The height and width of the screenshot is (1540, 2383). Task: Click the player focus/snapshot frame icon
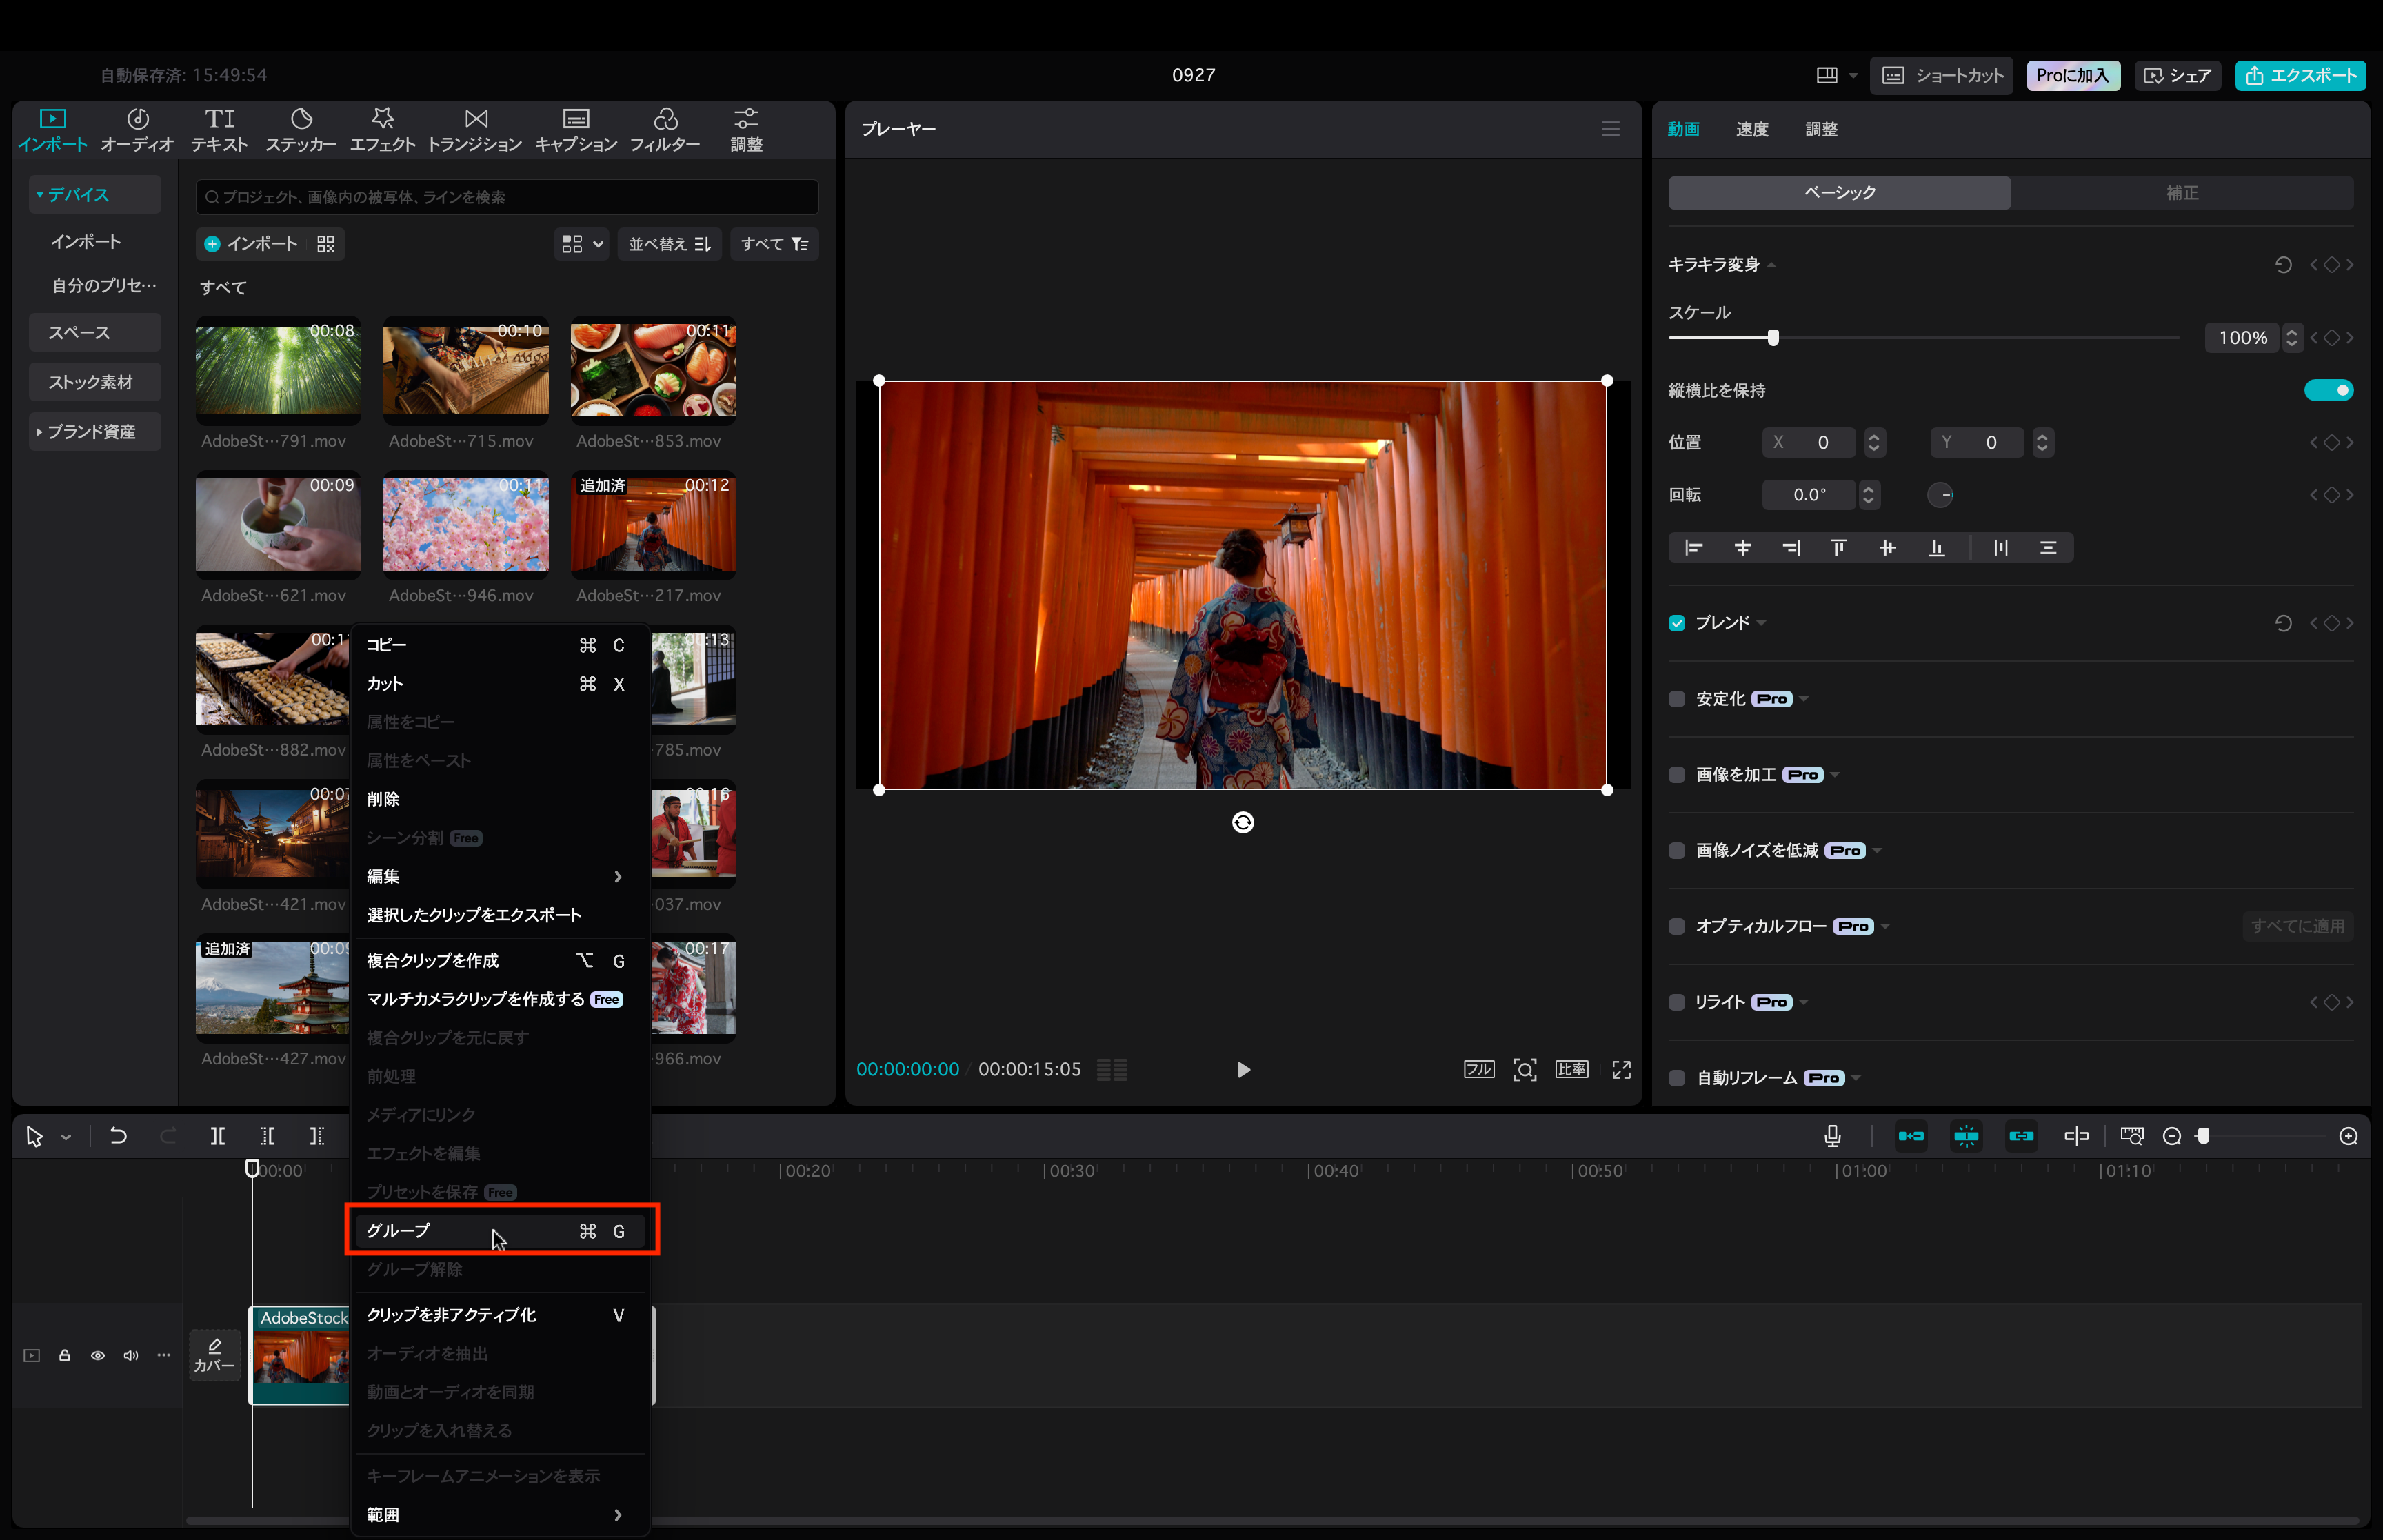1524,1070
